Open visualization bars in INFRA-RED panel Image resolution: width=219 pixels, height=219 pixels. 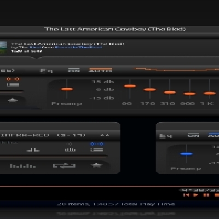pos(22,166)
